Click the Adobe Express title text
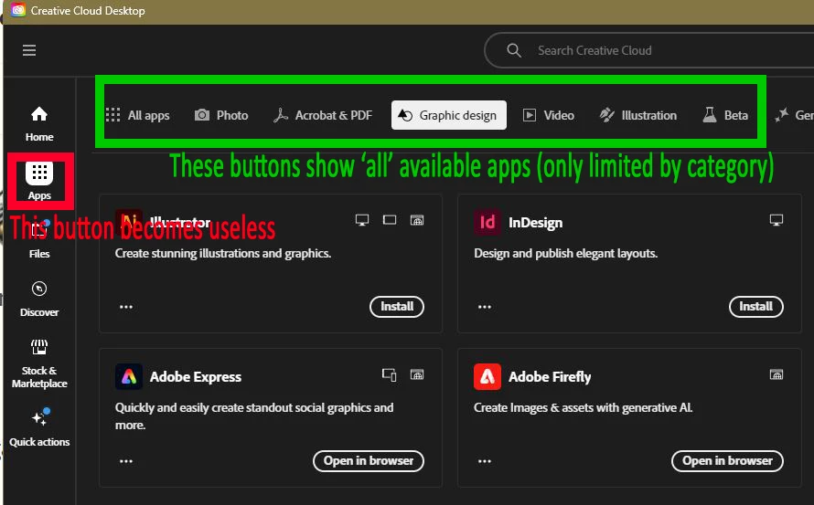Screen dimensions: 814x505 (196, 377)
